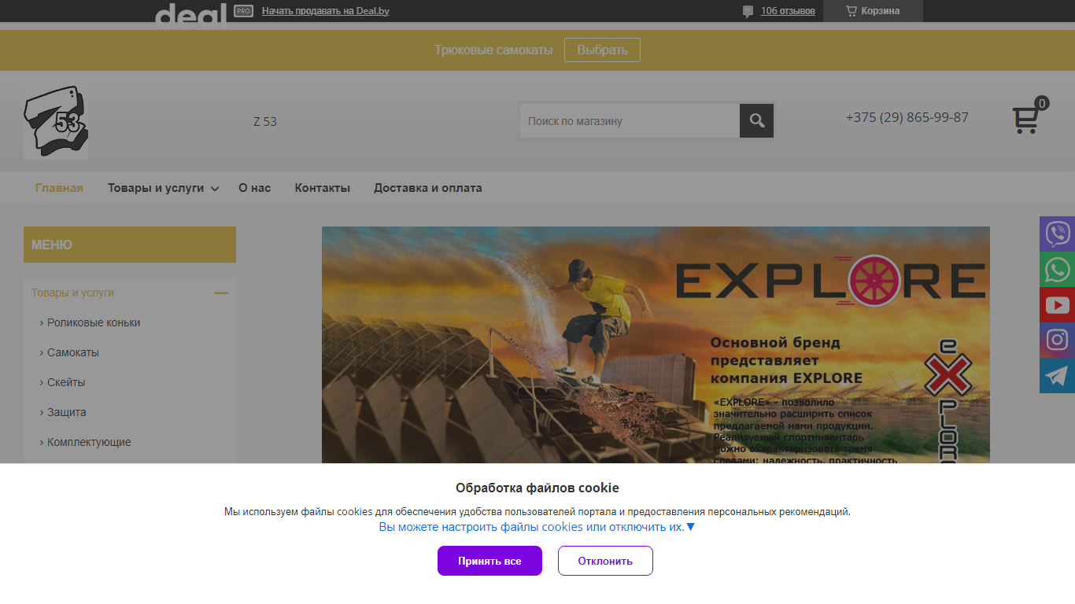Open the Контакты menu item
This screenshot has width=1075, height=604.
click(x=323, y=188)
